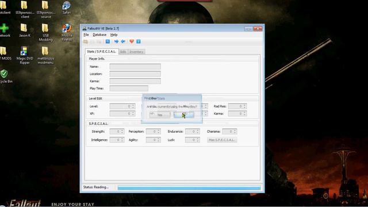Click the Perception spinner box

pyautogui.click(x=154, y=132)
